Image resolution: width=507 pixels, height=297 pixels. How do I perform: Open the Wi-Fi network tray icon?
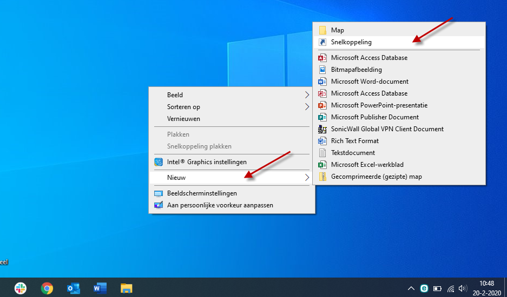[x=451, y=288]
